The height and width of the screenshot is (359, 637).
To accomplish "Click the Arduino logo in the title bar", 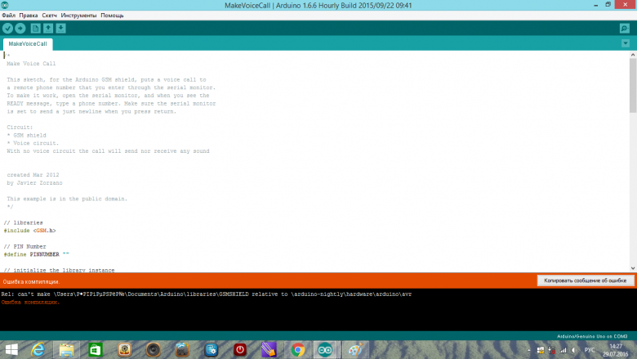I will coord(5,5).
